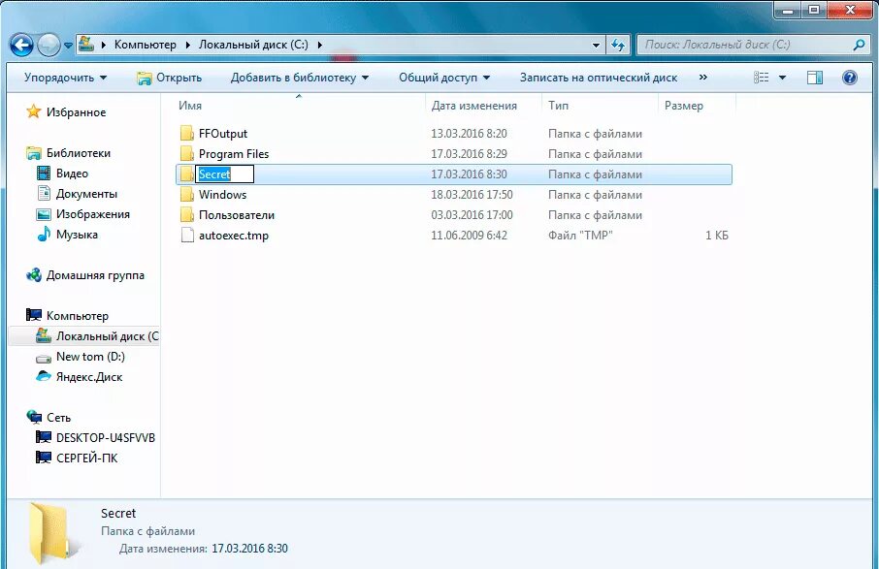Click the FFOutput folder name
Screen dimensions: 879x569
click(223, 134)
